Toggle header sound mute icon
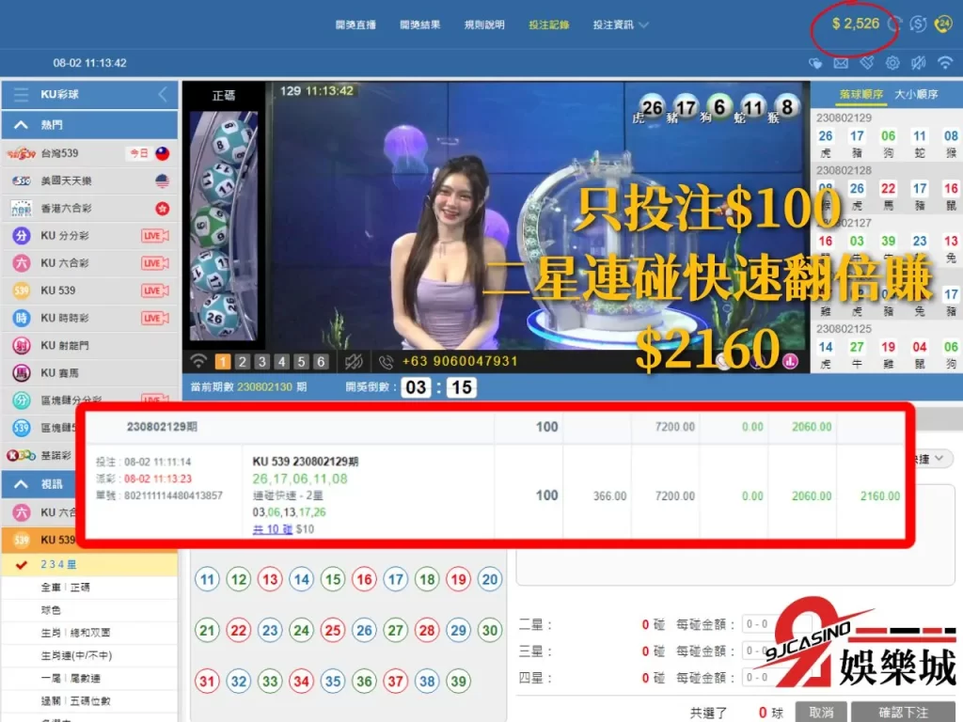Screen dimensions: 963x722 [918, 63]
